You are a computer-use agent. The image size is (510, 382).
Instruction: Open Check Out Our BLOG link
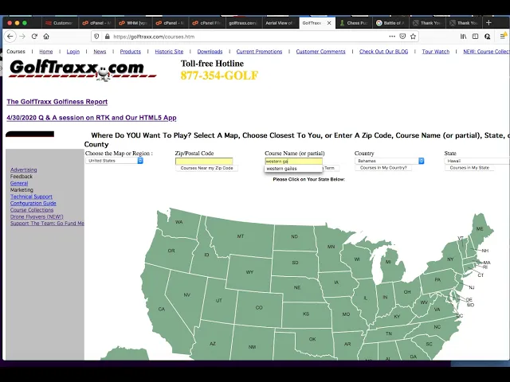click(x=383, y=52)
